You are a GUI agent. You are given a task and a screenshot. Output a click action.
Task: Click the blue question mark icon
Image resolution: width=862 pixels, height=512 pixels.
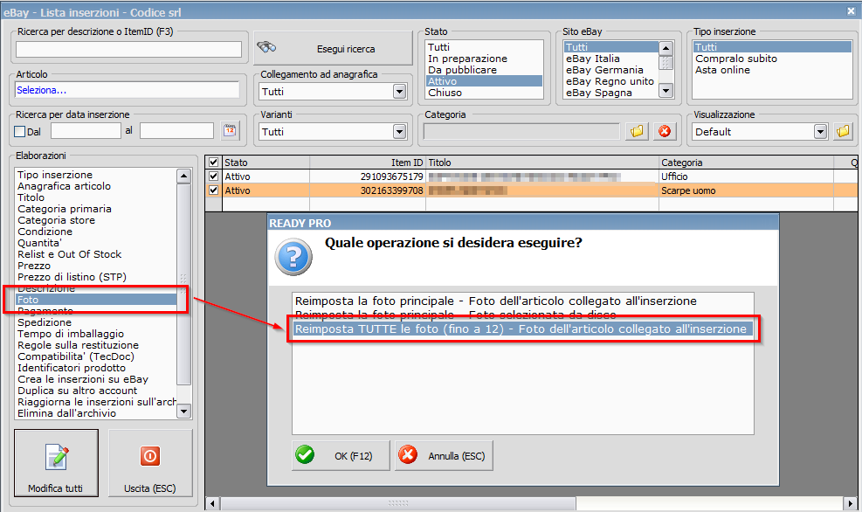coord(293,257)
